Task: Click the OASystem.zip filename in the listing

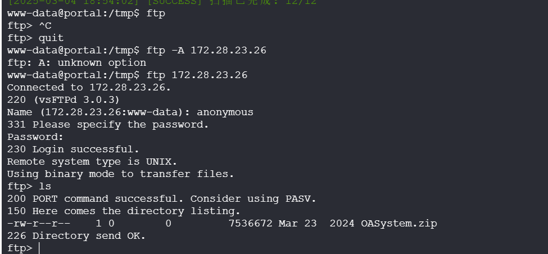Action: pos(399,224)
